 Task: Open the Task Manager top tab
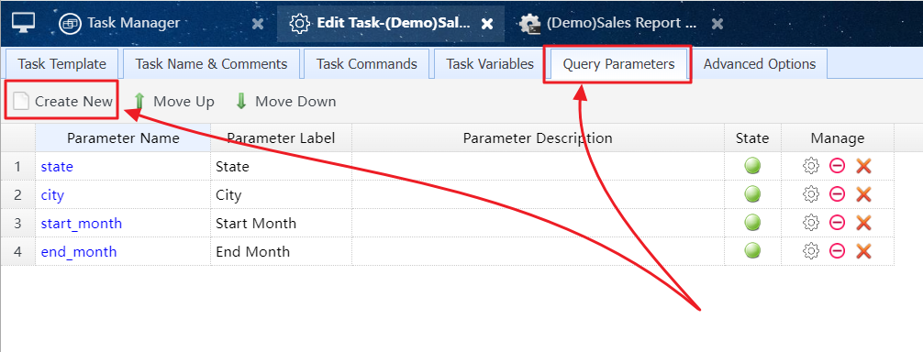(x=119, y=24)
